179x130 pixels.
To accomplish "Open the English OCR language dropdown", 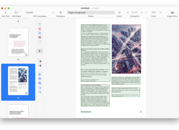I will click(40, 12).
